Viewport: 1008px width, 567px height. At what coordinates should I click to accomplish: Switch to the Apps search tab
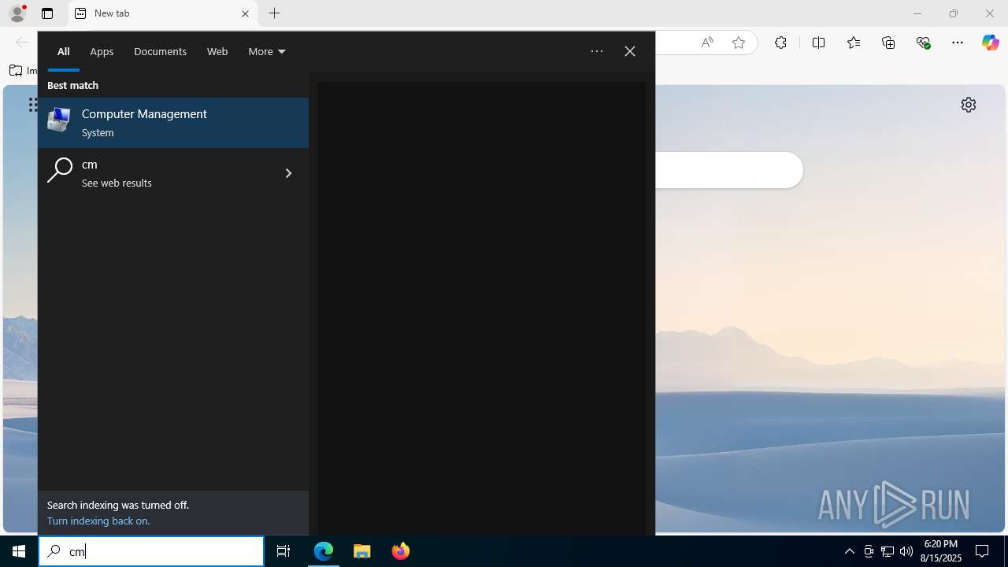(102, 51)
